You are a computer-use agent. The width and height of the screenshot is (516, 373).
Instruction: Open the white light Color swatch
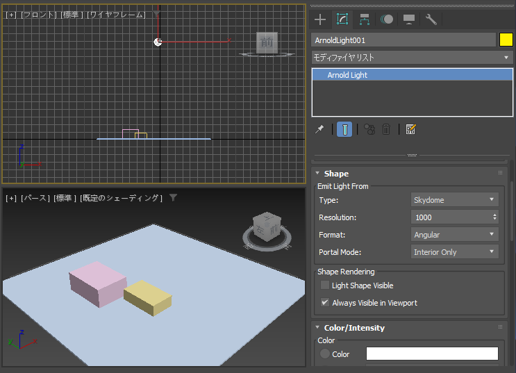coord(432,354)
